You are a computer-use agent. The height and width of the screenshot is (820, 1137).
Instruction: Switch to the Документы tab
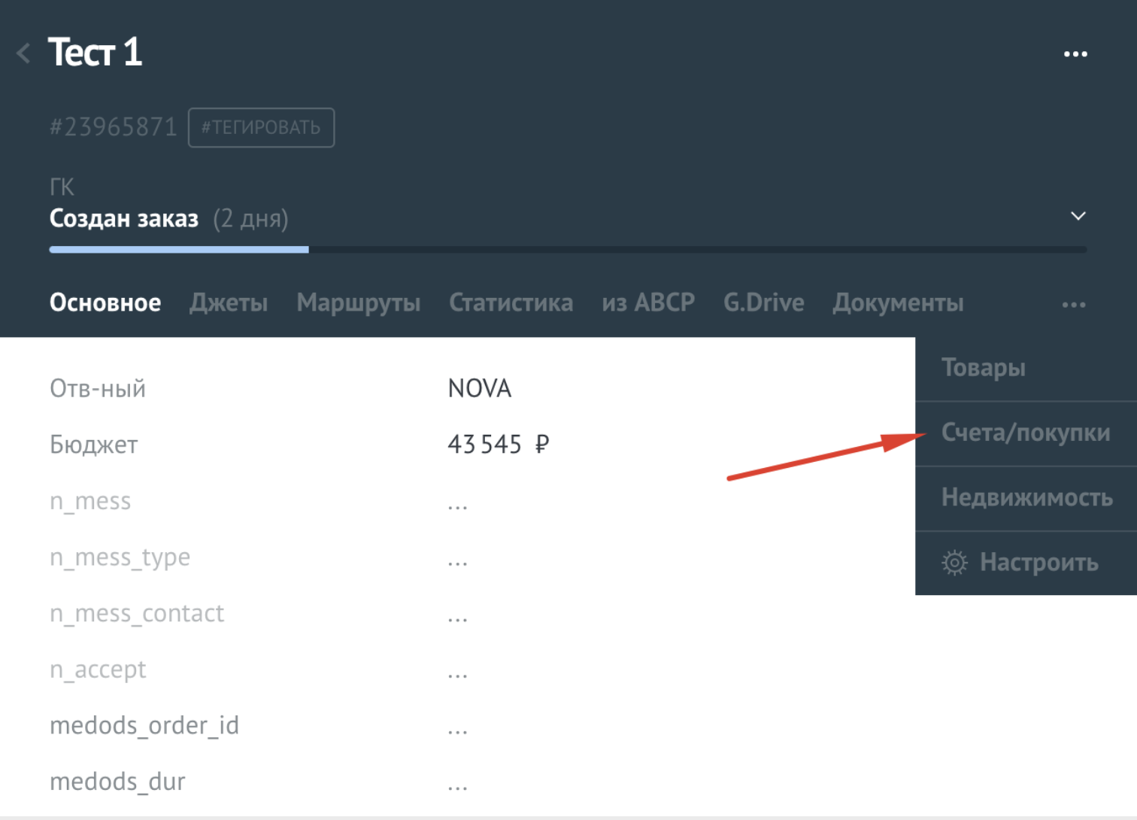point(898,302)
